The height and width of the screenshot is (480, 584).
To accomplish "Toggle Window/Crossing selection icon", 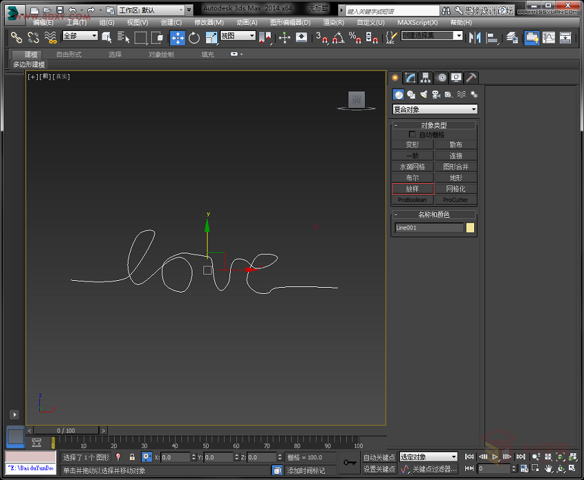I will [157, 38].
